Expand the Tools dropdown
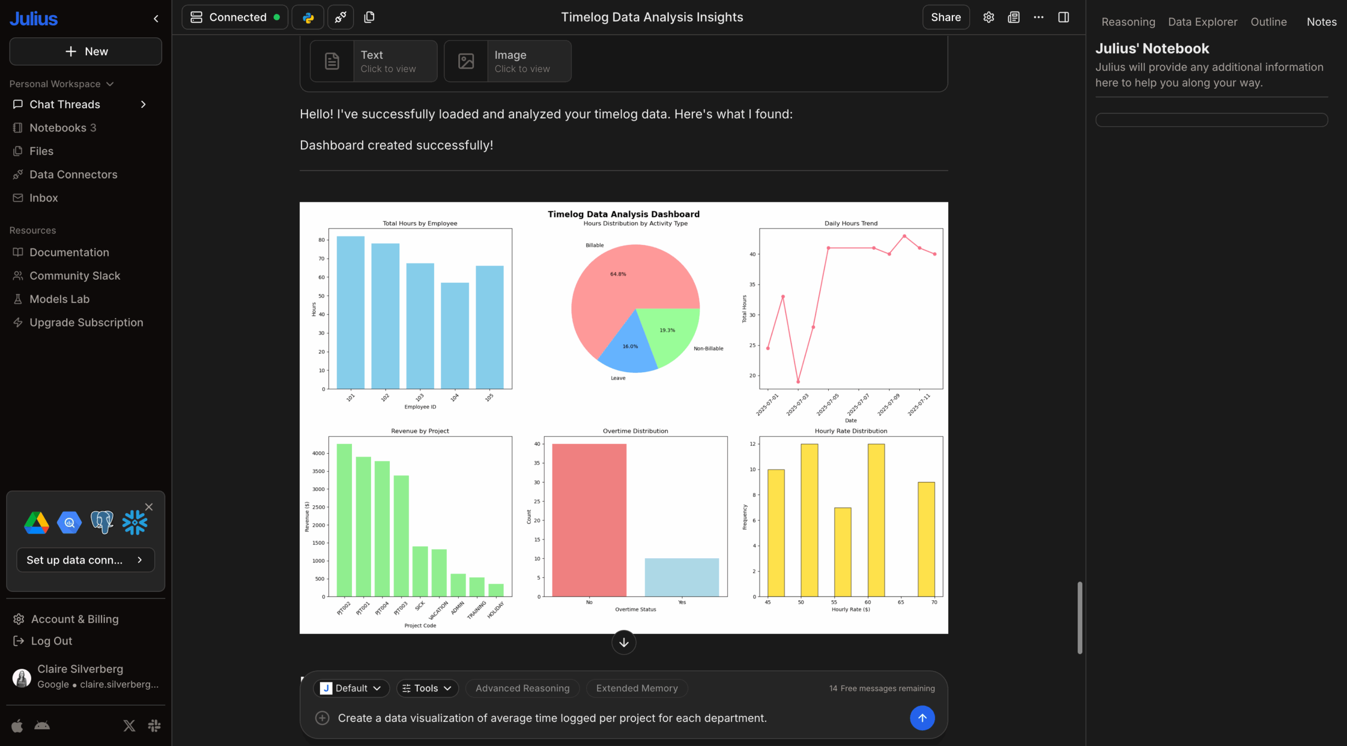Screen dimensions: 1347x746 [x=427, y=688]
